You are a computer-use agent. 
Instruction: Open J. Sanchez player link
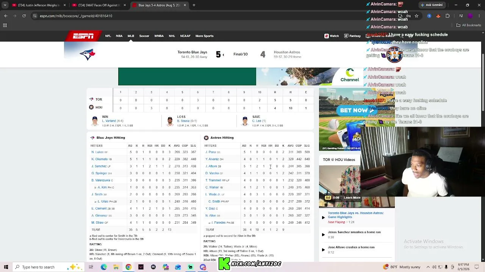[x=99, y=166]
